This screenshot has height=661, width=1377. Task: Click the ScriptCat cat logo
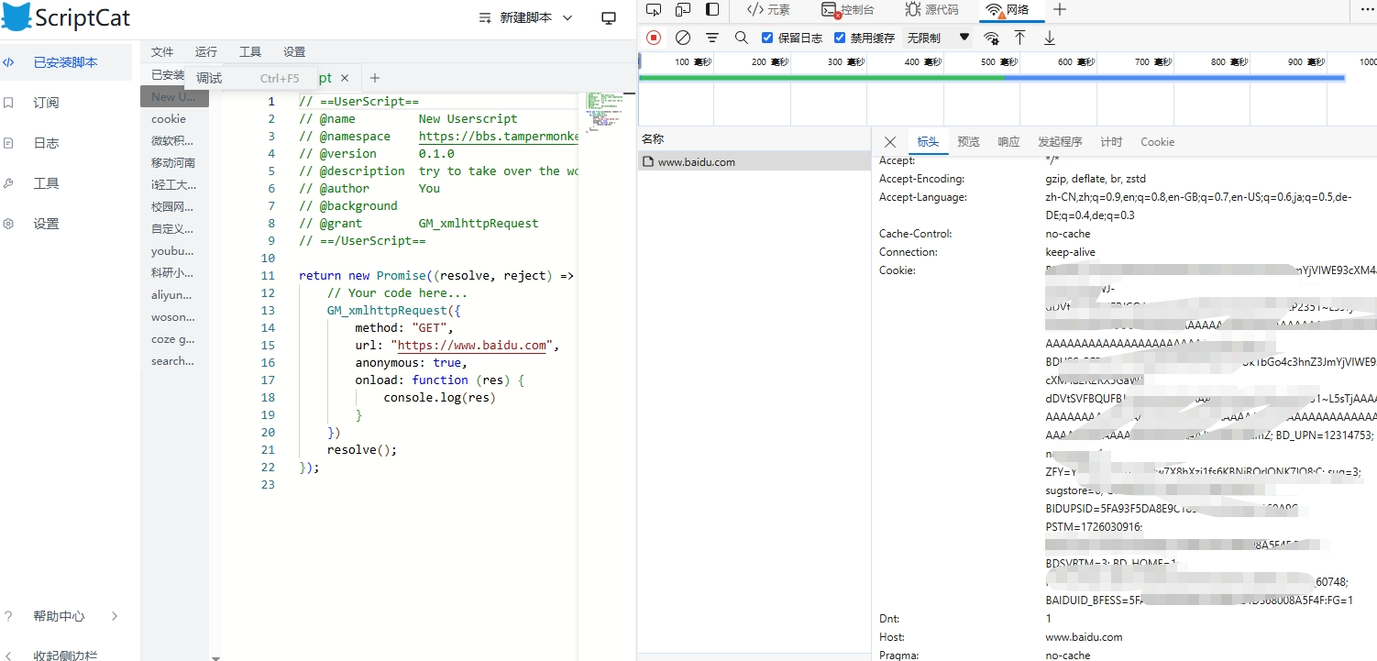(x=17, y=17)
